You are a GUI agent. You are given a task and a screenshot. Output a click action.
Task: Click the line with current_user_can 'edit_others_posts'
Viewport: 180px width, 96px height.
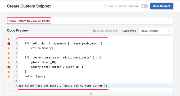(63, 57)
